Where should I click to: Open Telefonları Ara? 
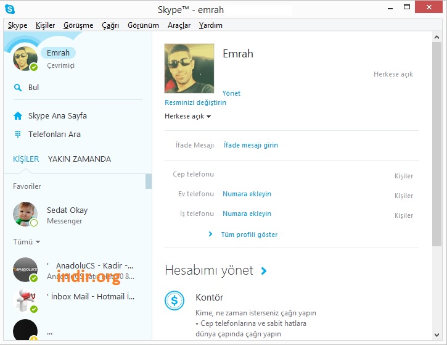(x=54, y=134)
